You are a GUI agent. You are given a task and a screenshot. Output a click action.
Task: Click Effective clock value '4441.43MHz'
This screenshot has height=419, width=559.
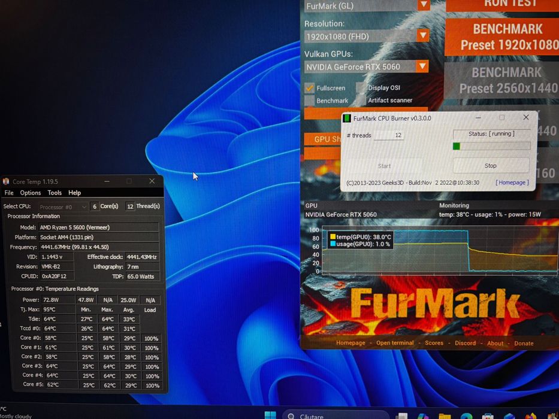coord(142,257)
